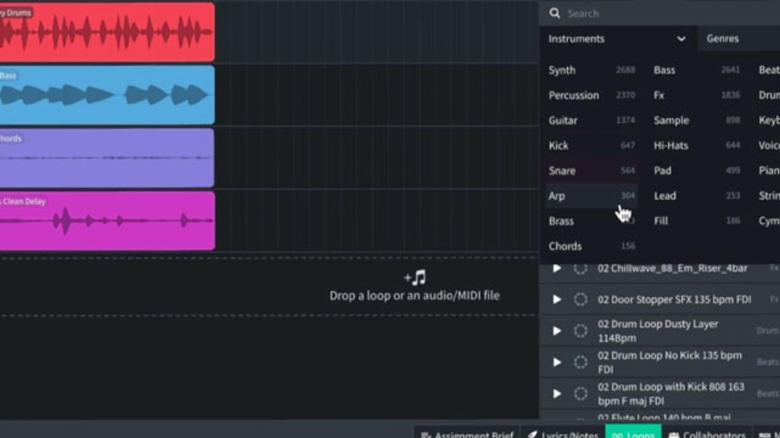
Task: Toggle the Hi-Hats instrument filter
Action: click(x=671, y=146)
